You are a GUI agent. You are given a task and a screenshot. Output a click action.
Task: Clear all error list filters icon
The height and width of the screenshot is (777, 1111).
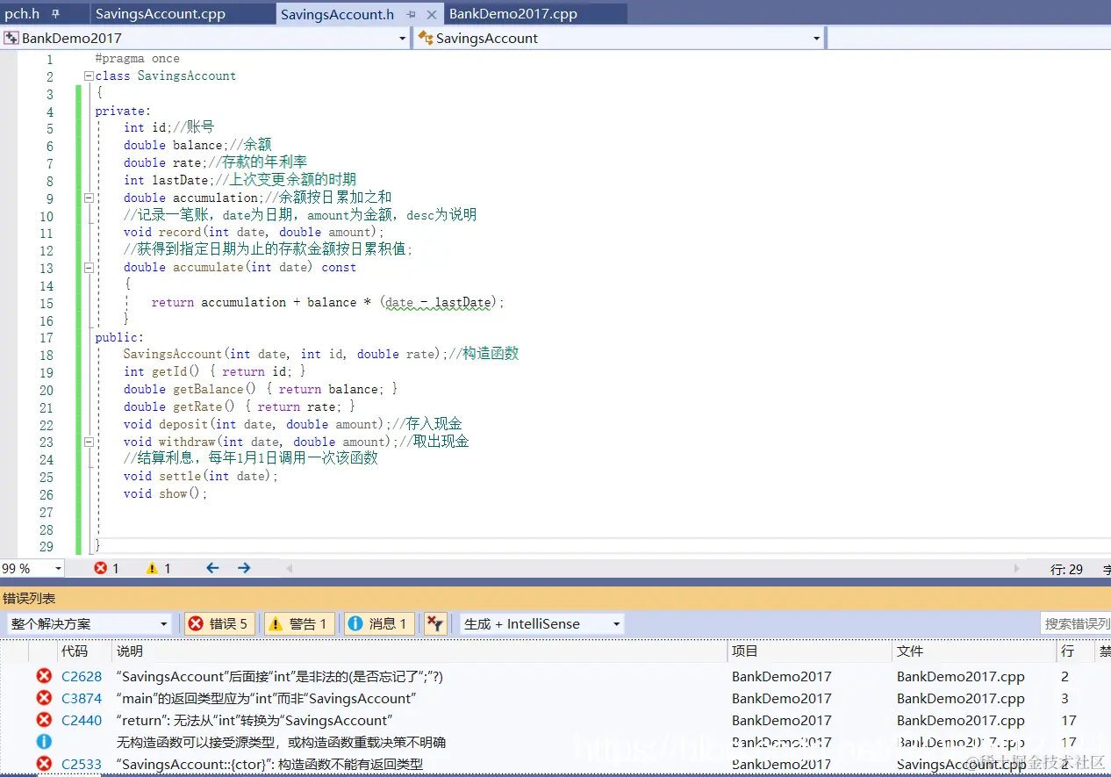435,623
